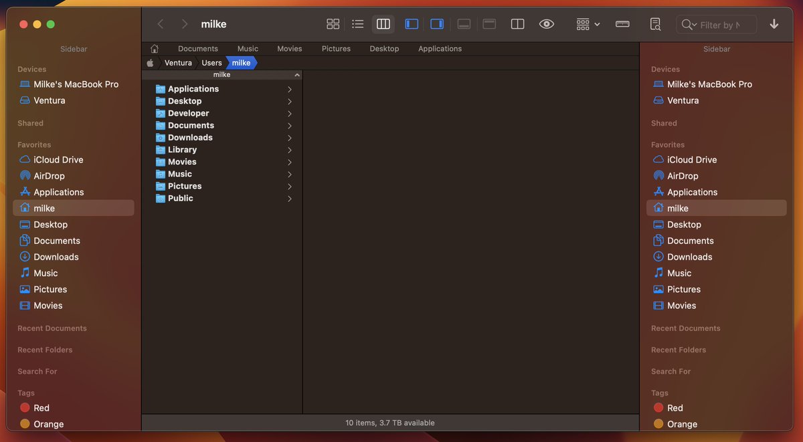Click Search For heading in right sidebar

(x=671, y=371)
